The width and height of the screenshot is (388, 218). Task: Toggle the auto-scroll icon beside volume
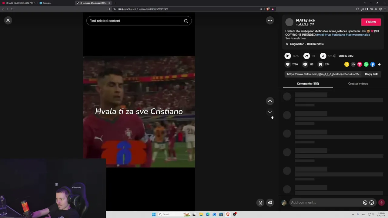(260, 203)
